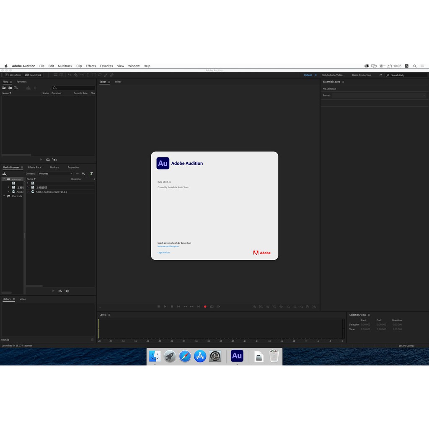The width and height of the screenshot is (429, 429).
Task: Click the Files panel search field
Action: pos(73,88)
